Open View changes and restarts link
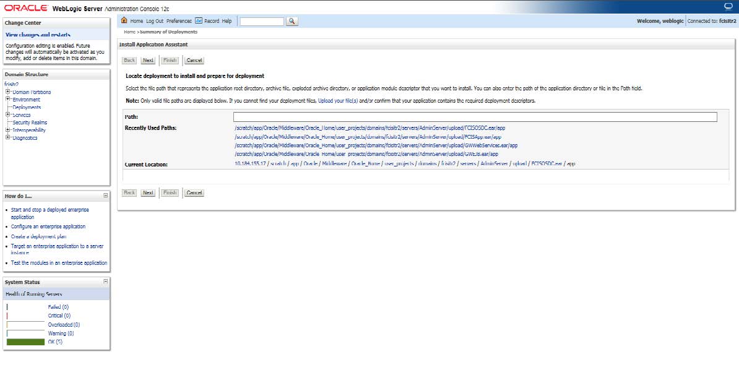Screen dimensions: 739x388 [x=38, y=35]
